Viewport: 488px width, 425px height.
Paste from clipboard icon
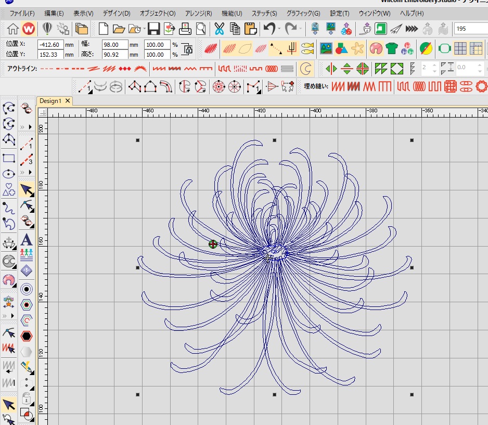point(251,29)
